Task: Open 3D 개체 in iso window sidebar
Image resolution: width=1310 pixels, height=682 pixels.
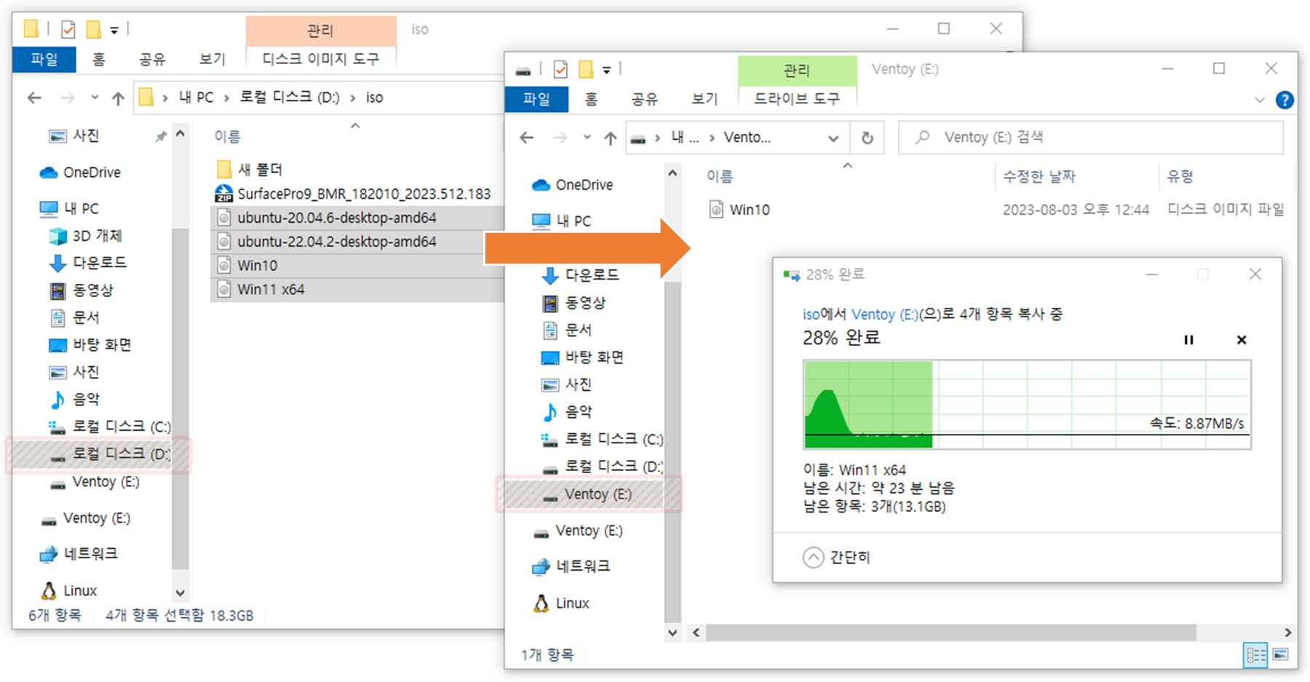Action: (85, 236)
